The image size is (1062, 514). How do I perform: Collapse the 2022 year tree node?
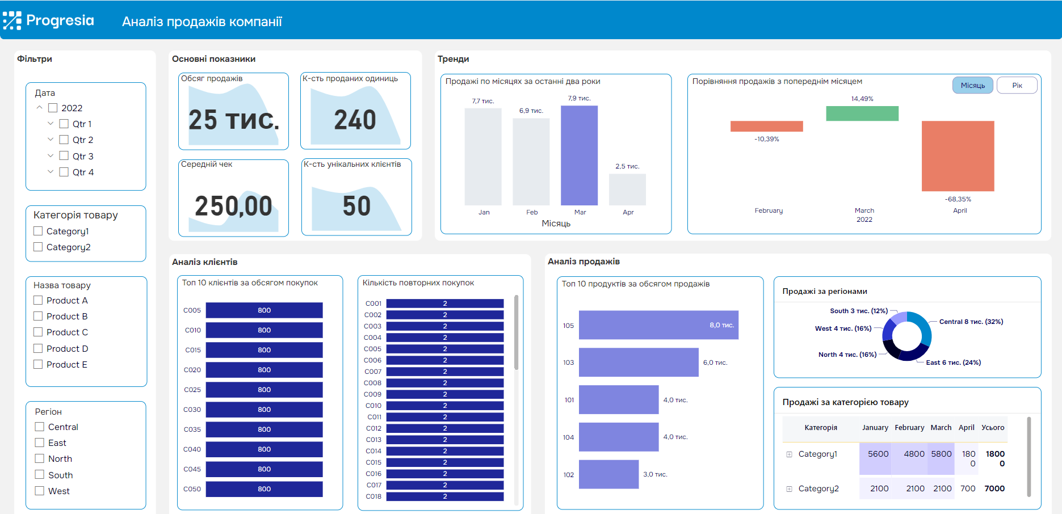[39, 107]
